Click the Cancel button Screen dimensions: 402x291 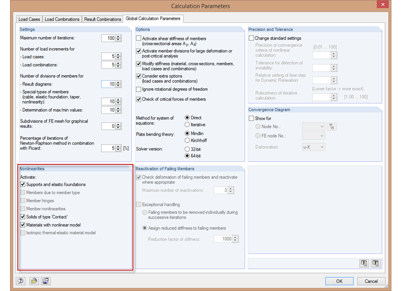371,281
